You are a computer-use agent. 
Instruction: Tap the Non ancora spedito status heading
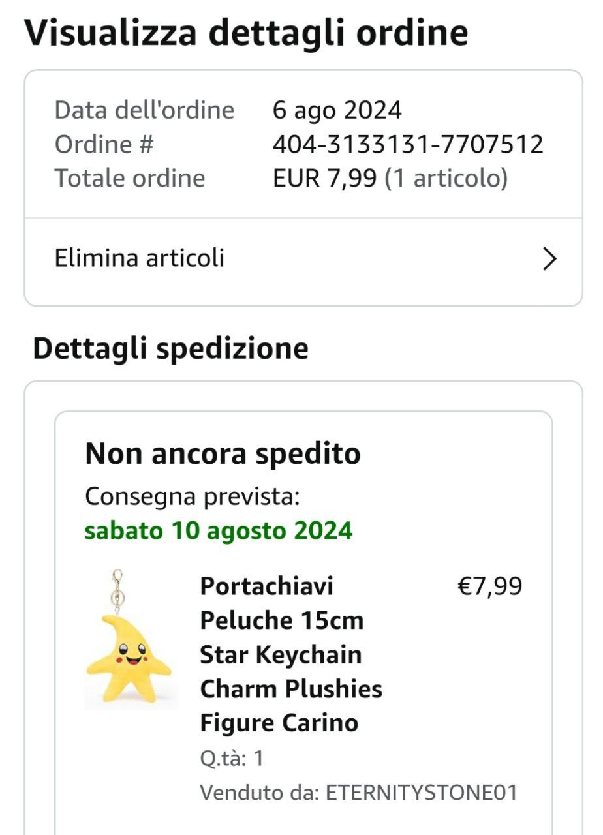coord(223,453)
